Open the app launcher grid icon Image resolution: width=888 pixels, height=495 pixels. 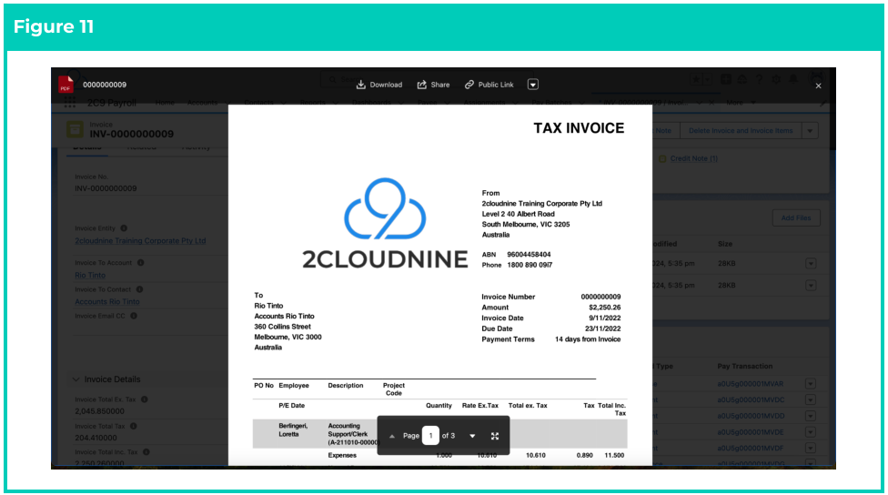70,103
